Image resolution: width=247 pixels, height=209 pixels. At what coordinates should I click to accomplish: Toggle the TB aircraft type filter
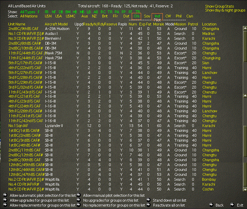coord(138,12)
